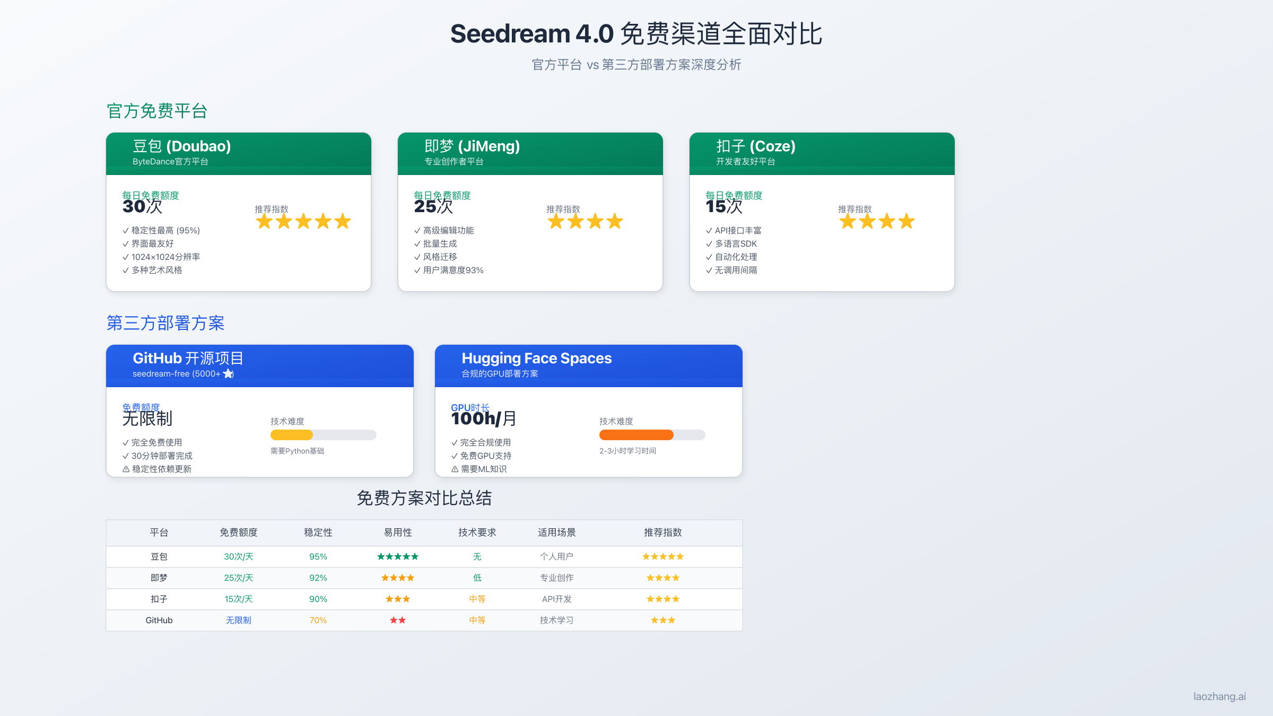Click the 2-3小时学习时间 note

(x=627, y=451)
